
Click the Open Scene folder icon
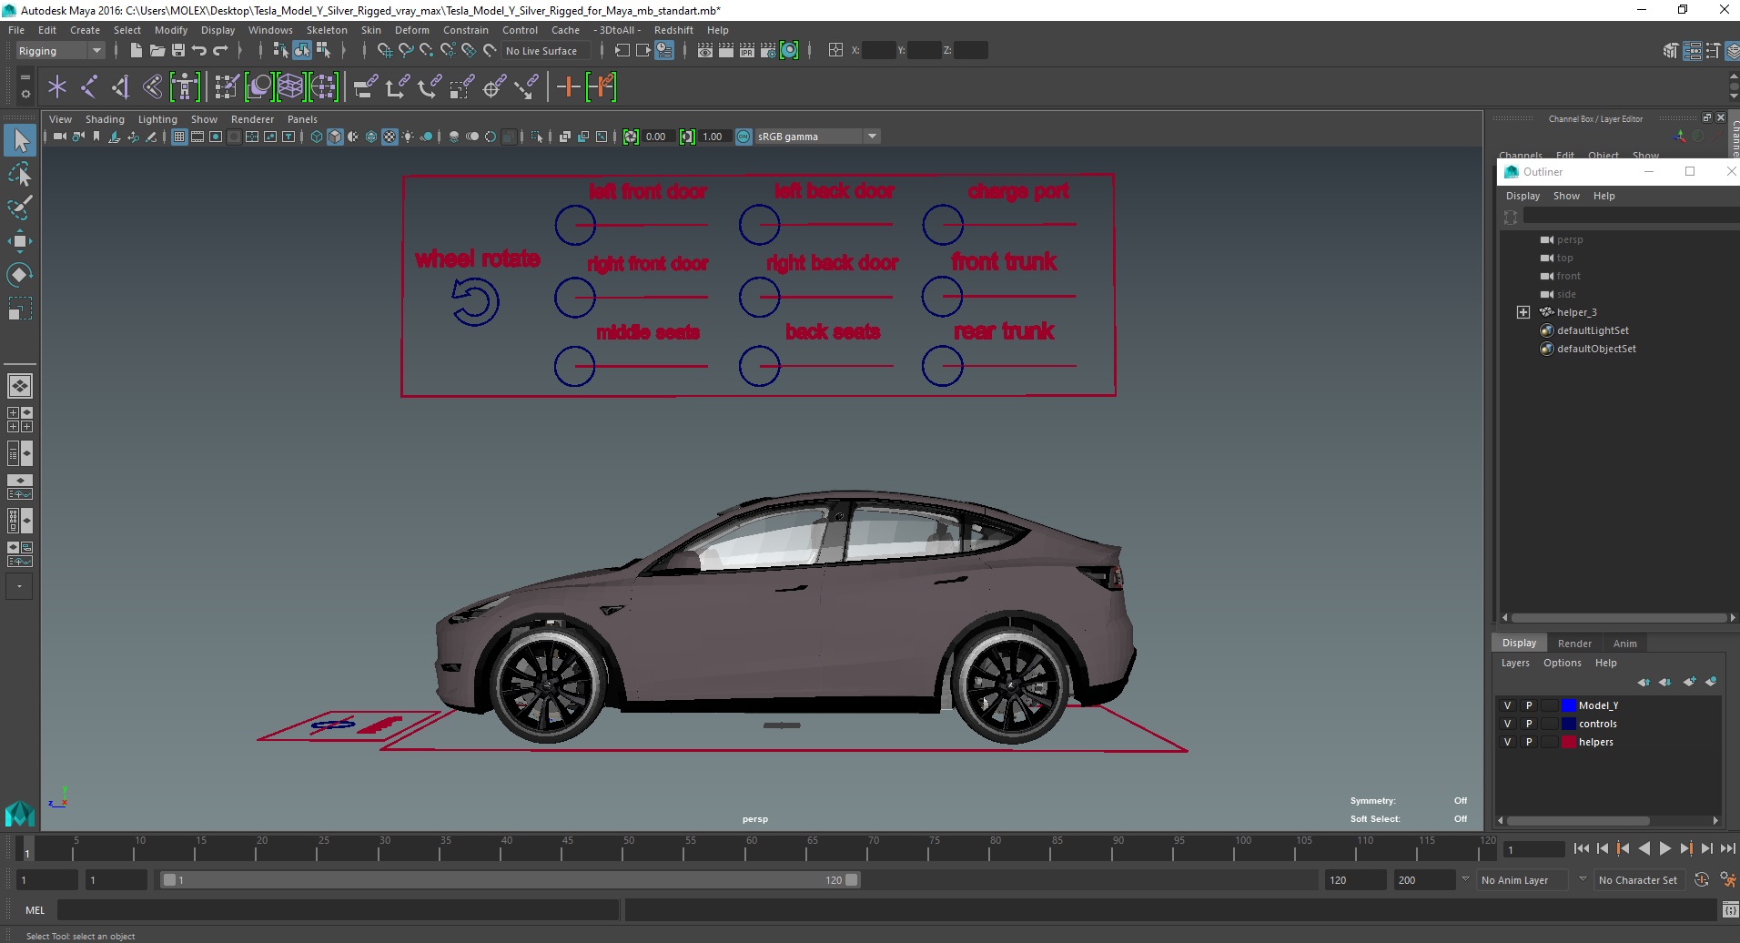157,50
